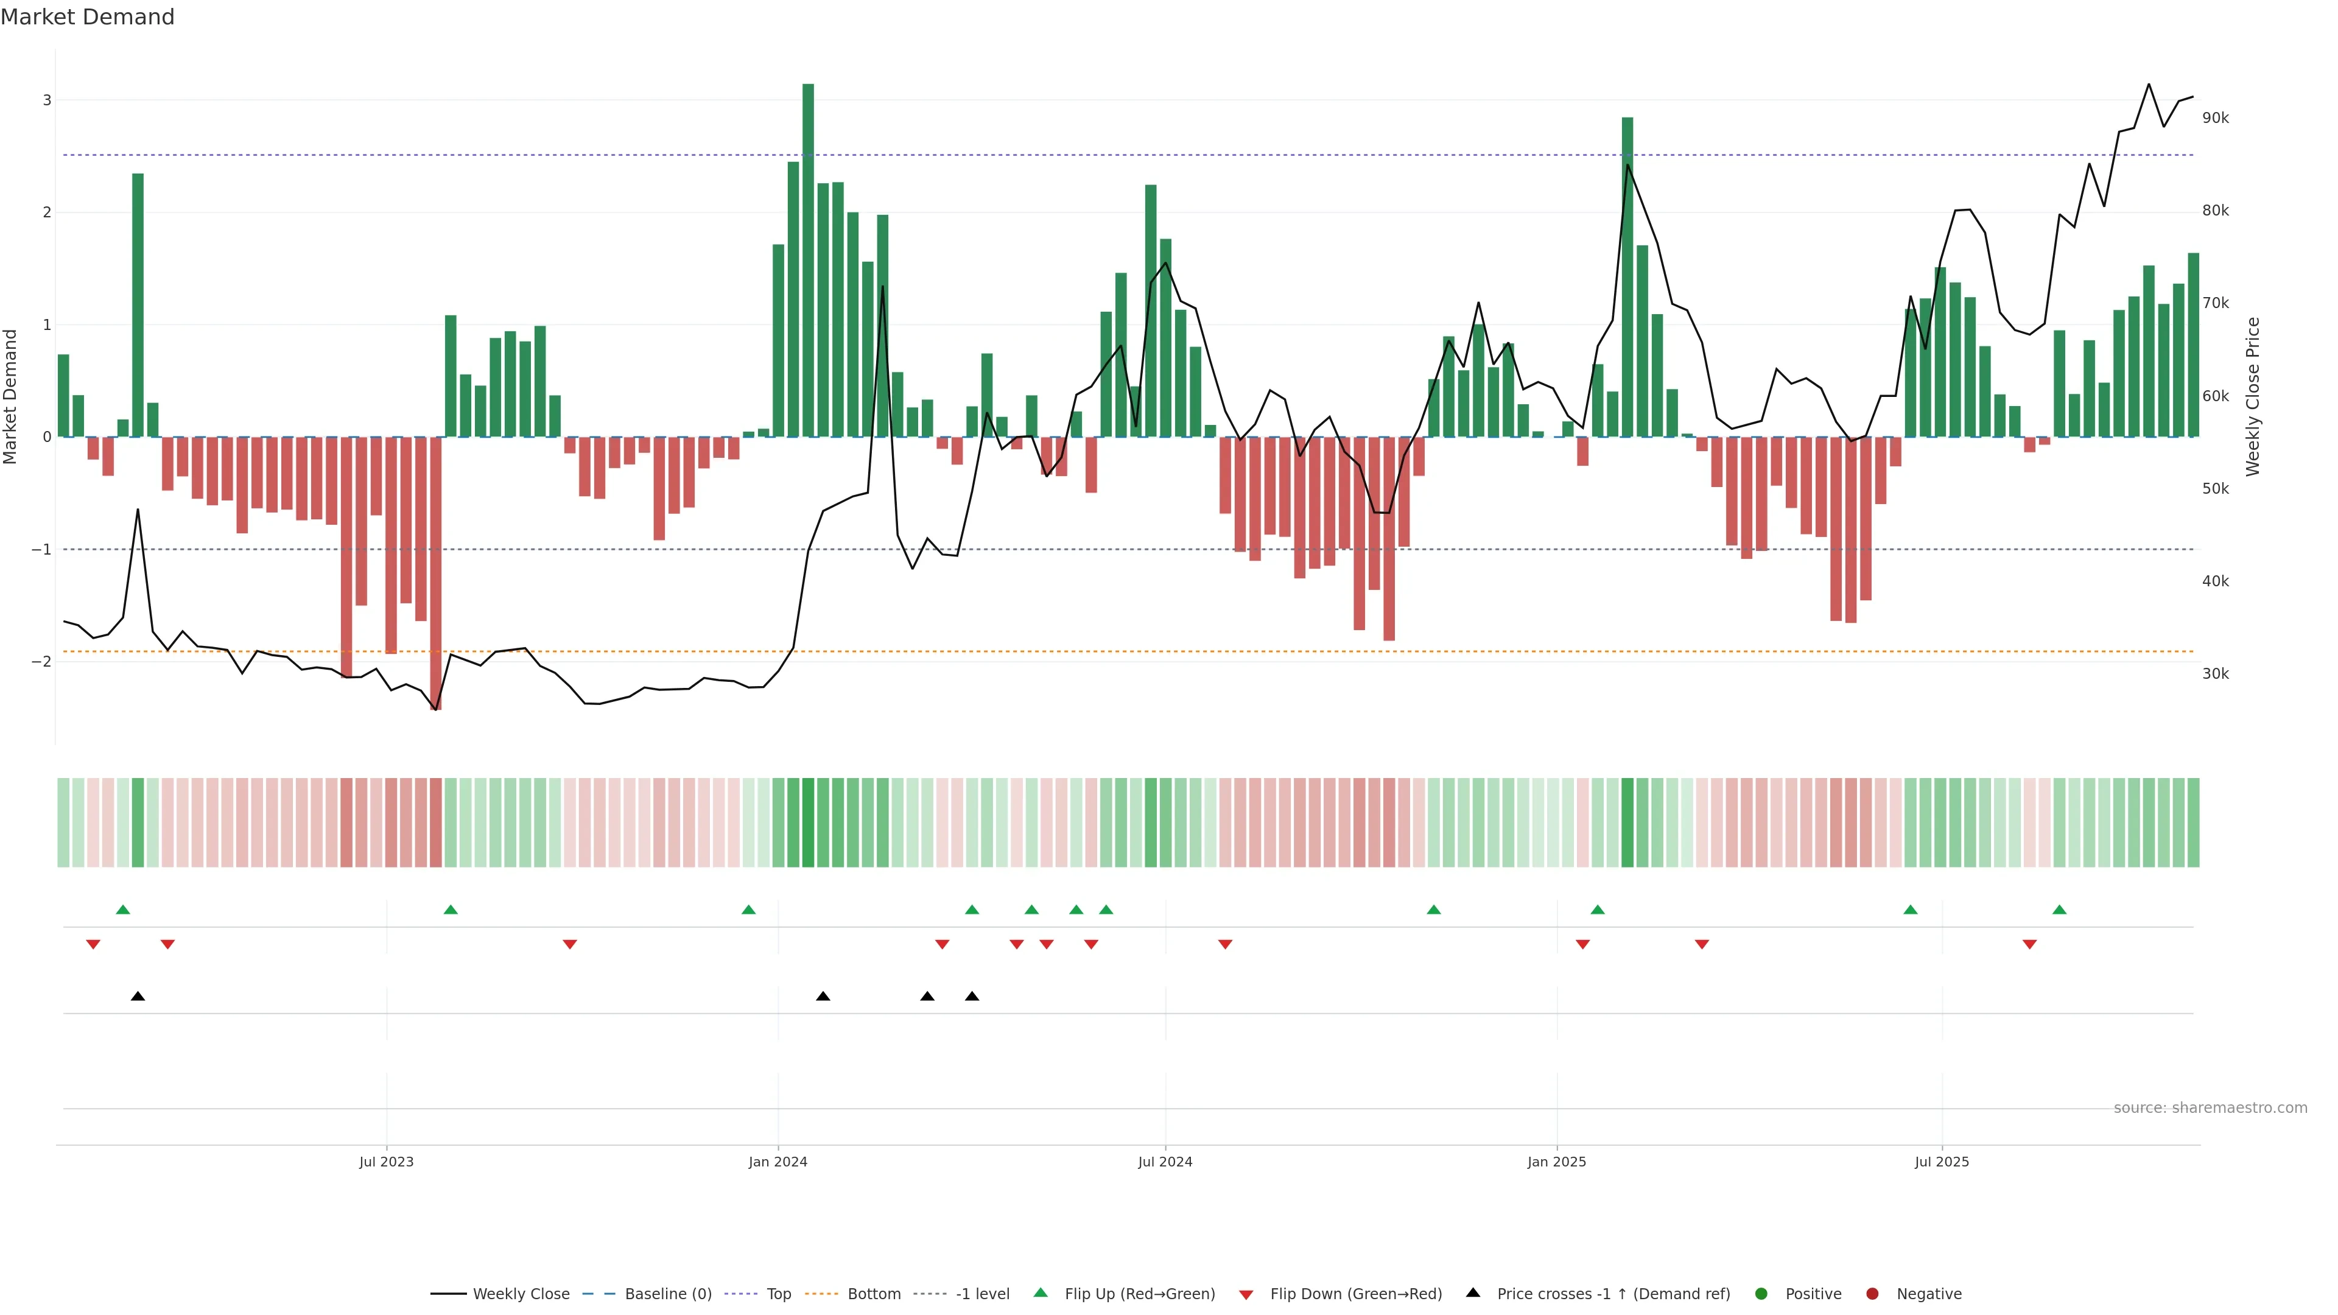Click the leftmost black price-cross triangle marker

click(138, 997)
